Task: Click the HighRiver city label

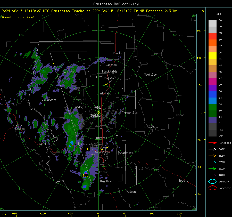Action: [107, 181]
